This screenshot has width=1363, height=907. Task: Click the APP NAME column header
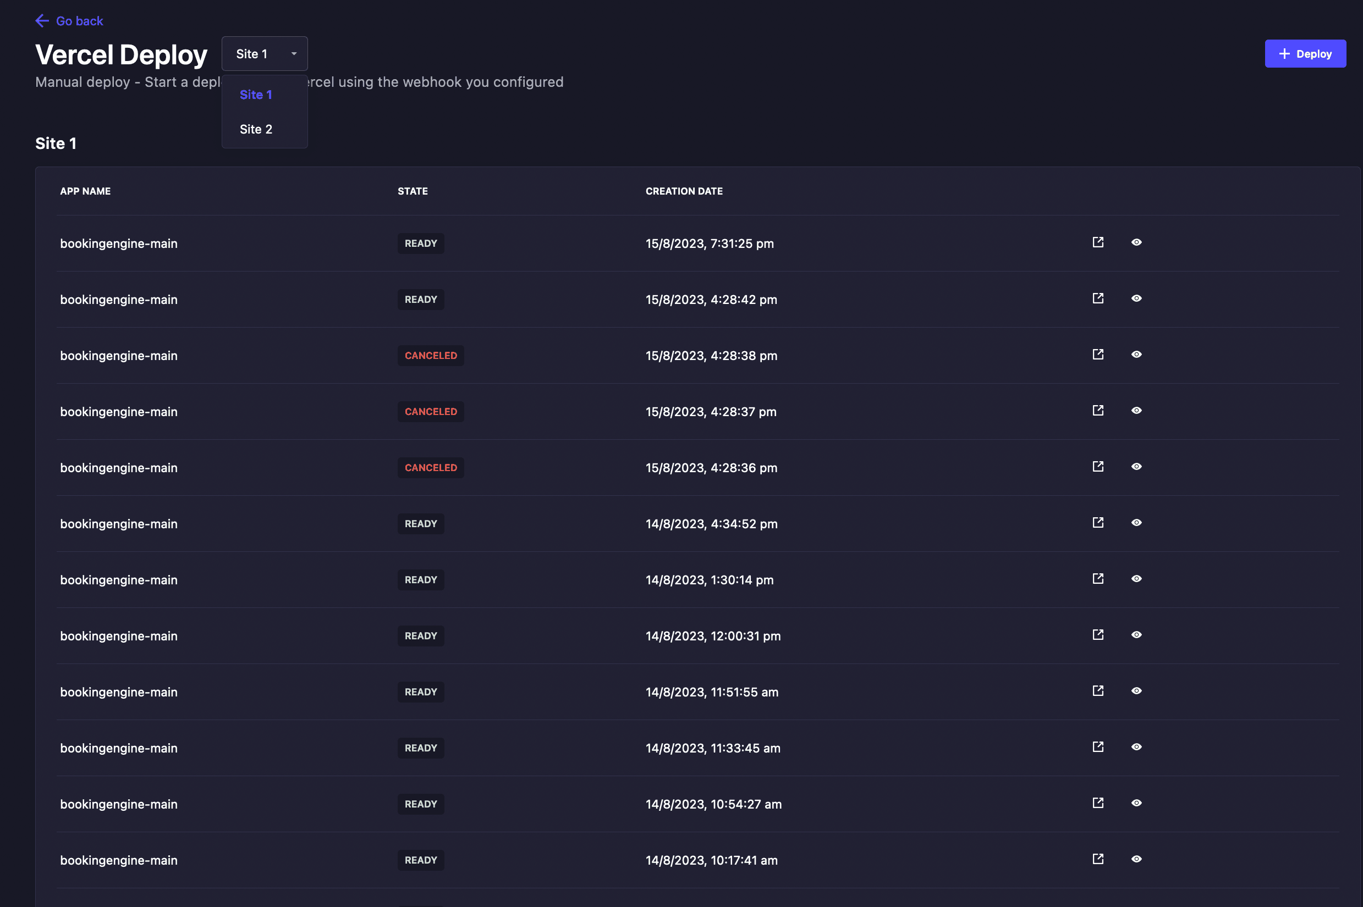click(85, 191)
